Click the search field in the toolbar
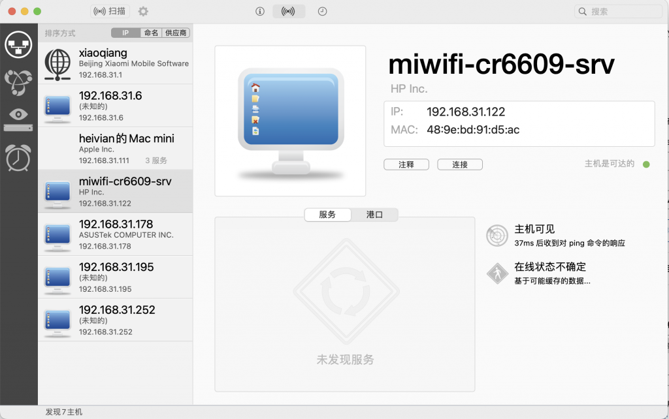Screen dimensions: 669x419 click(x=617, y=10)
